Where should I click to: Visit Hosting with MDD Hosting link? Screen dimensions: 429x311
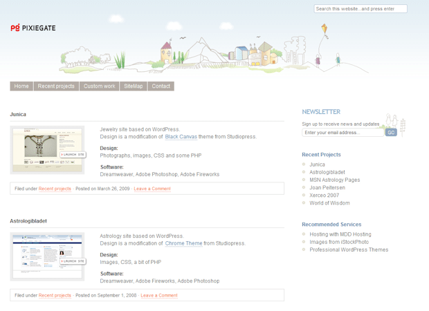(340, 234)
